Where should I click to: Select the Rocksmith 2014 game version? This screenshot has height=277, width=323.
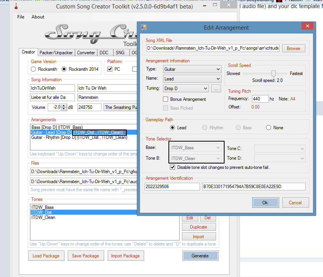[x=64, y=69]
